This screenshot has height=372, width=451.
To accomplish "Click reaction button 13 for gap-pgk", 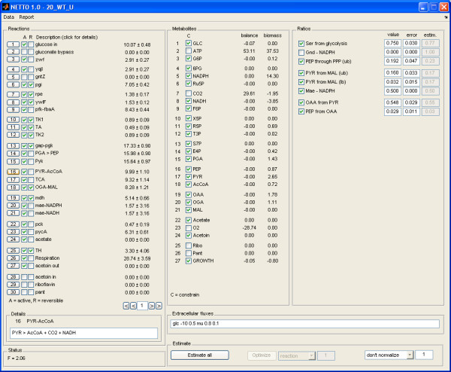I will [12, 145].
